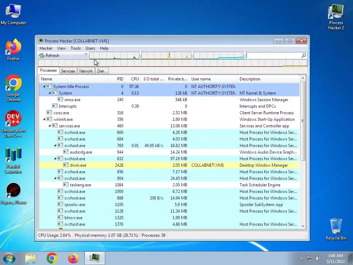Open the Users menu

tap(90, 48)
